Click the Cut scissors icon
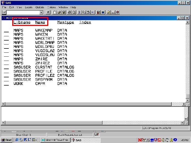Viewport: 191px width, 143px height. pyautogui.click(x=79, y=12)
